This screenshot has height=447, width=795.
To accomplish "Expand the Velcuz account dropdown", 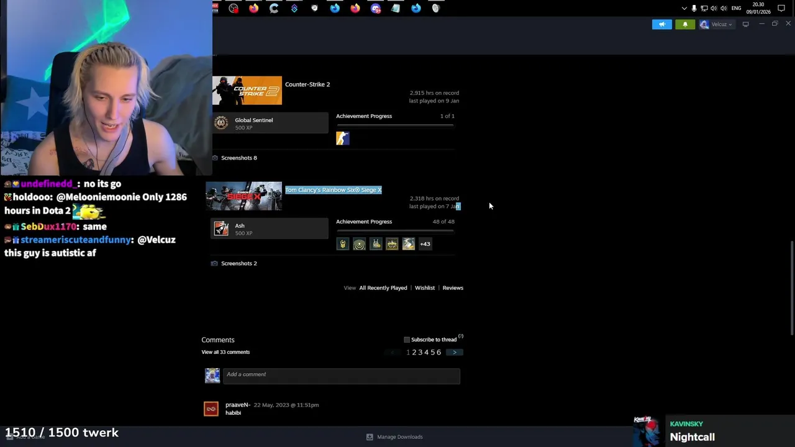I will (716, 24).
